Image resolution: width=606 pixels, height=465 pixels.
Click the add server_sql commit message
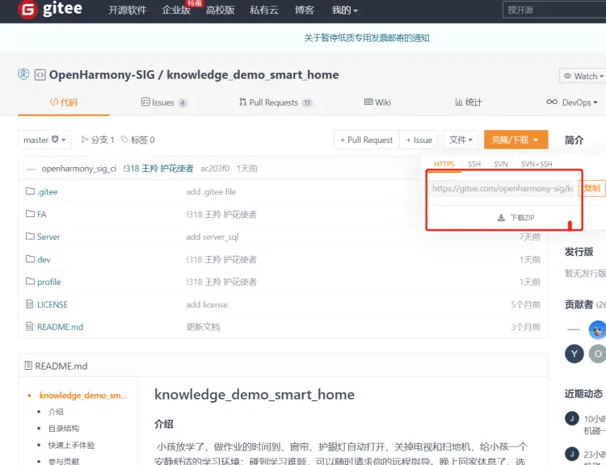click(x=213, y=237)
